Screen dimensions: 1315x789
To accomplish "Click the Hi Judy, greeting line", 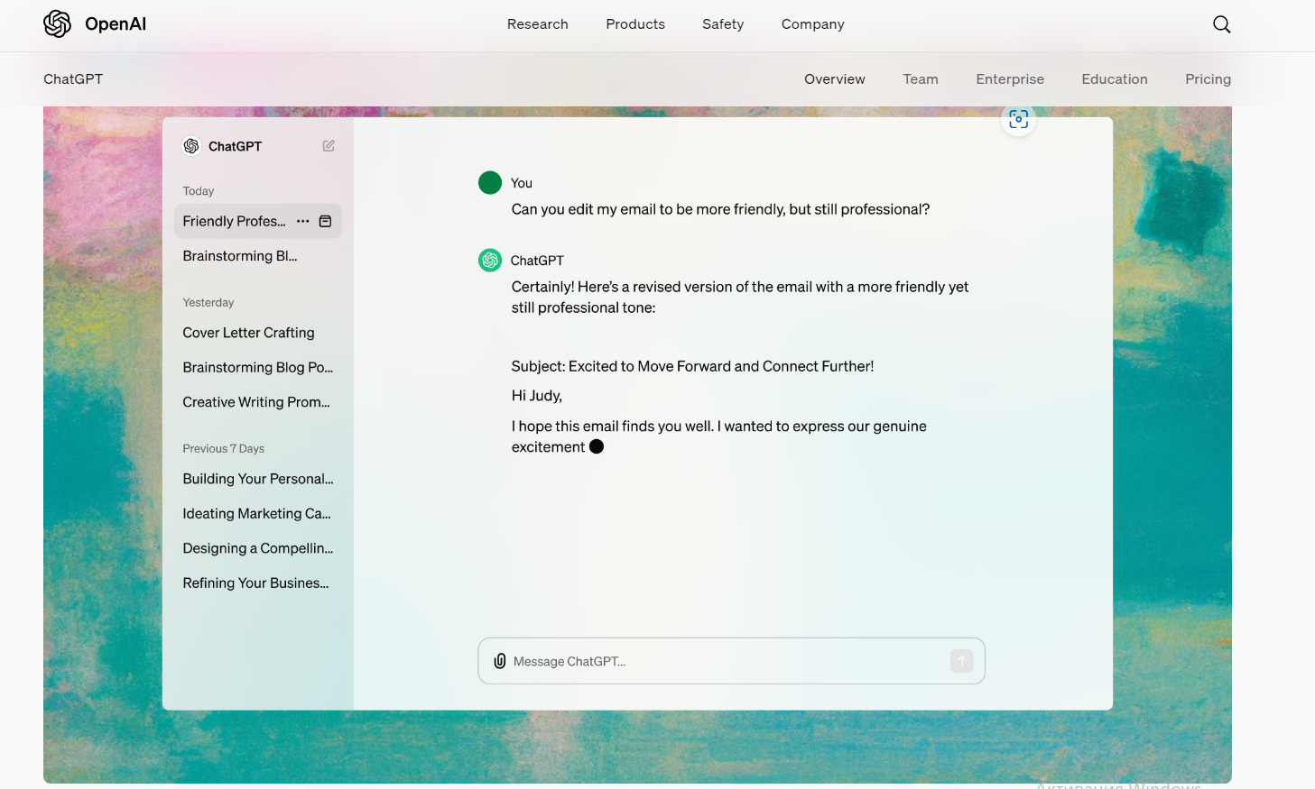I will pyautogui.click(x=537, y=396).
